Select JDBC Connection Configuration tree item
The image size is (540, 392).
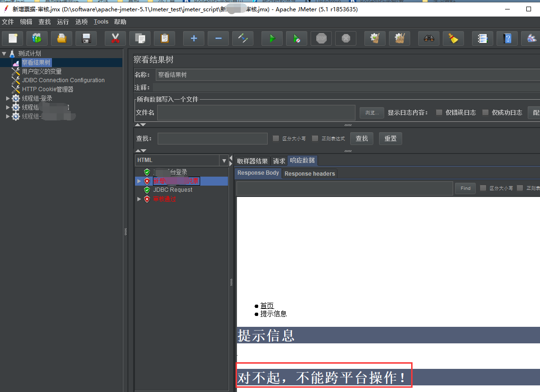63,80
